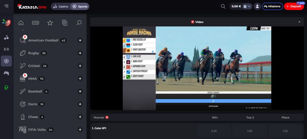Collapse the Video panel with arrow
This screenshot has height=139, width=307.
click(299, 22)
